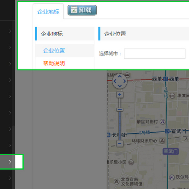The image size is (189, 189).
Task: Click the recycle icon on 卸载 button
Action: 74,10
